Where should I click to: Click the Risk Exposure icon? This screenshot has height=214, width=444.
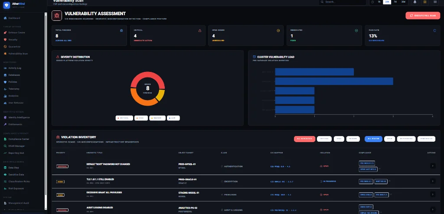coord(5,188)
